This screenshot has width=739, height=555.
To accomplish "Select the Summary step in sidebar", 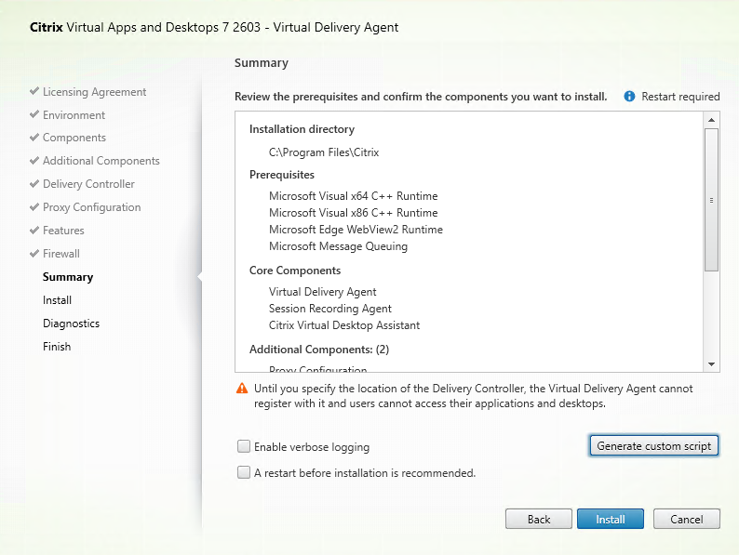I will 68,277.
